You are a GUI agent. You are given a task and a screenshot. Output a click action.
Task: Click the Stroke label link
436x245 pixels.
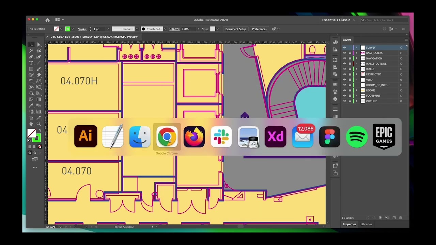point(82,29)
